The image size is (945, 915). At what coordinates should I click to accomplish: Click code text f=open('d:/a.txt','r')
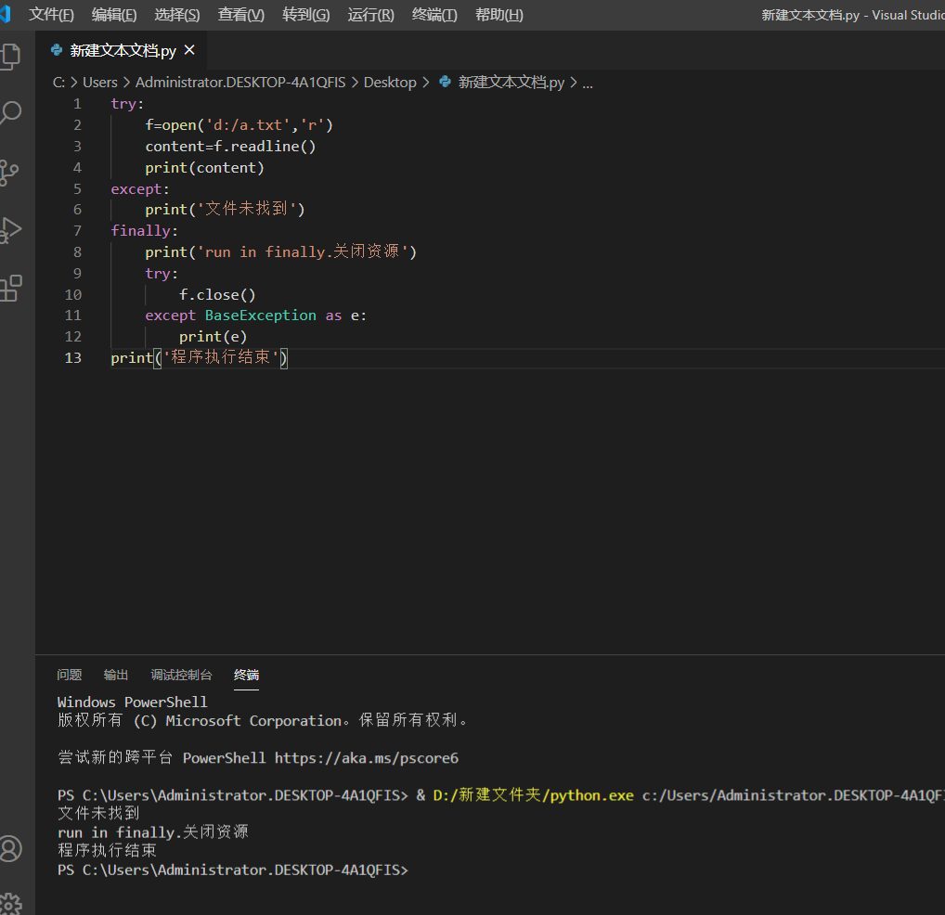pyautogui.click(x=239, y=124)
